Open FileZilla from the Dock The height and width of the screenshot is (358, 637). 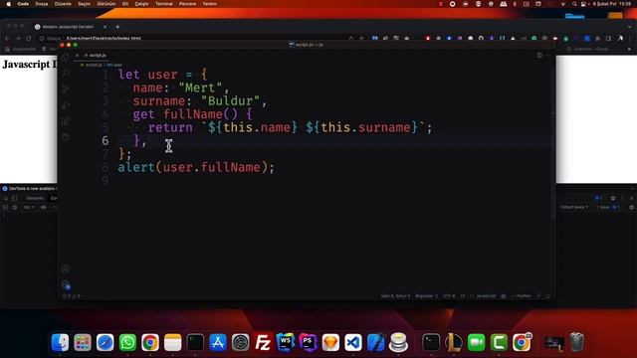[263, 342]
